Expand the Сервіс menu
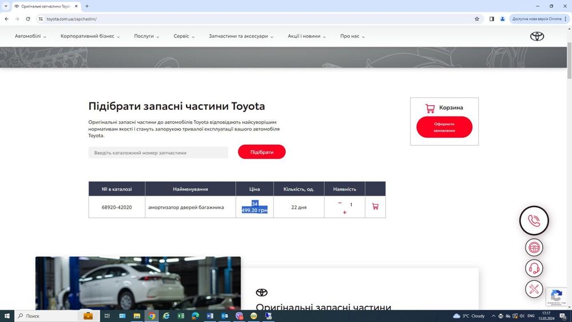 tap(184, 36)
